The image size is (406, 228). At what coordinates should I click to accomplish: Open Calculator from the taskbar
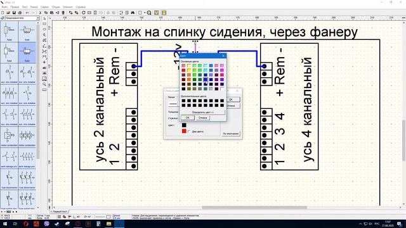(x=98, y=224)
